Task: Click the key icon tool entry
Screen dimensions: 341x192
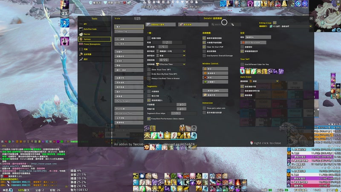Action: (x=94, y=54)
